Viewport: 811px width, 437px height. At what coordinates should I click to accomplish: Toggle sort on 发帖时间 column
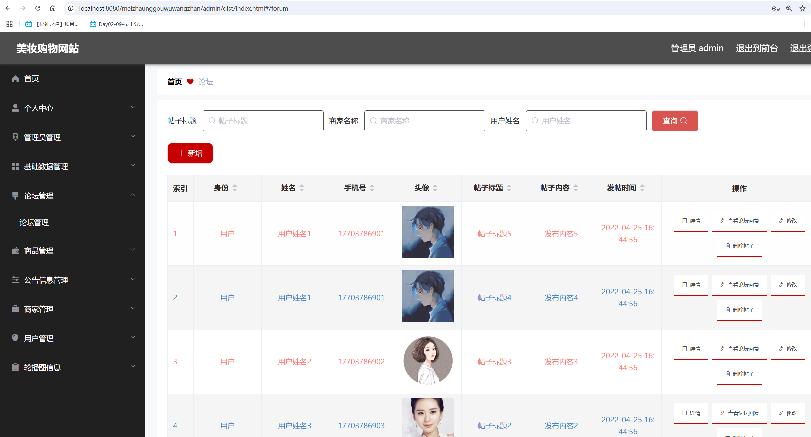coord(642,188)
